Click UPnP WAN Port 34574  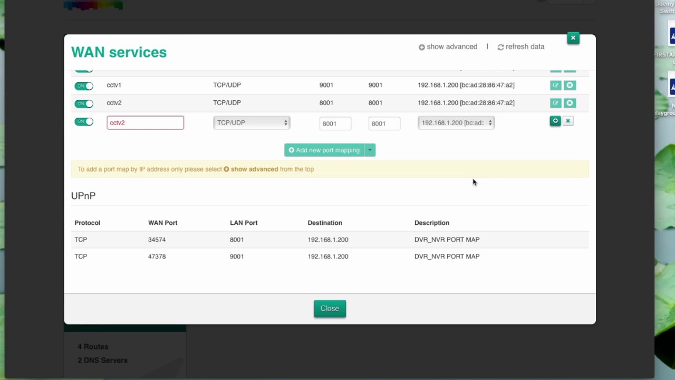pos(157,240)
